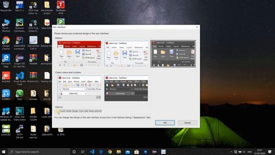This screenshot has width=275, height=155.
Task: Open the iSpring Free Cam taskbar icon
Action: [x=163, y=152]
